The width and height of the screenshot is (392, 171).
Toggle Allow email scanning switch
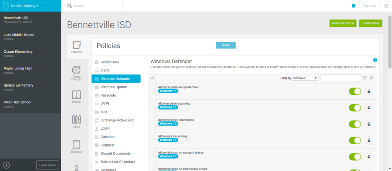(x=355, y=140)
